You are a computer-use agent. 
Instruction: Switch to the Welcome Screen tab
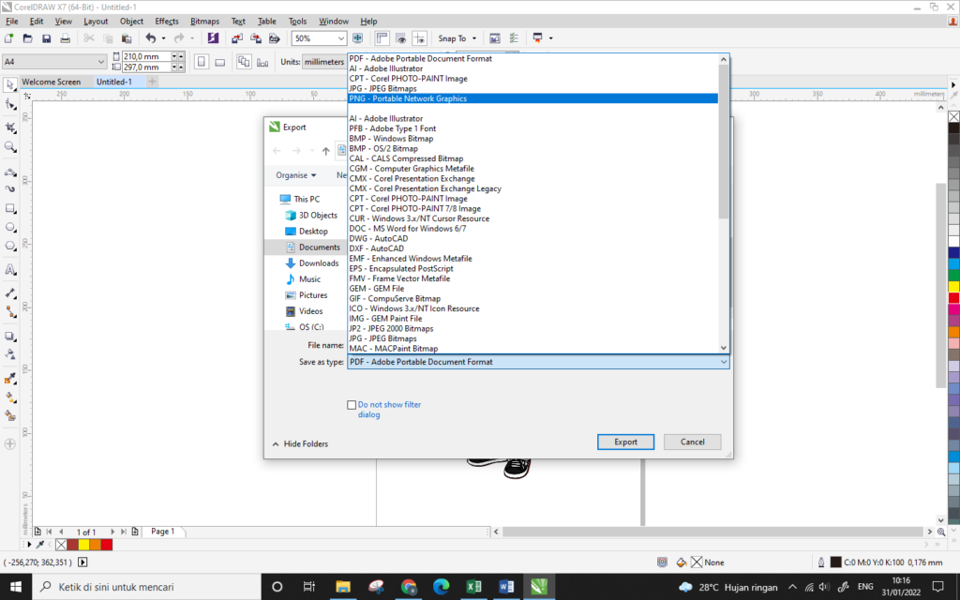tap(51, 82)
